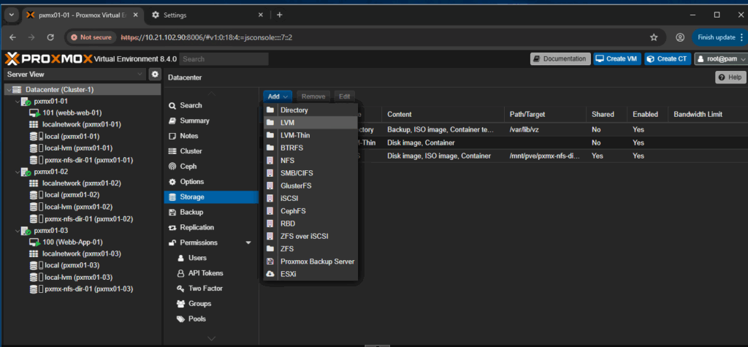The width and height of the screenshot is (748, 347).
Task: Choose LVM from the Add menu
Action: click(x=310, y=123)
